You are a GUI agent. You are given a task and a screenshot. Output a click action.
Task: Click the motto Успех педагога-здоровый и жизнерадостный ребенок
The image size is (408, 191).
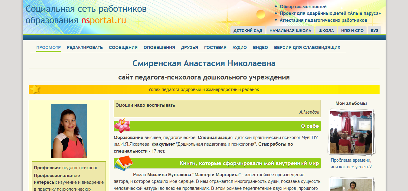coord(204,89)
